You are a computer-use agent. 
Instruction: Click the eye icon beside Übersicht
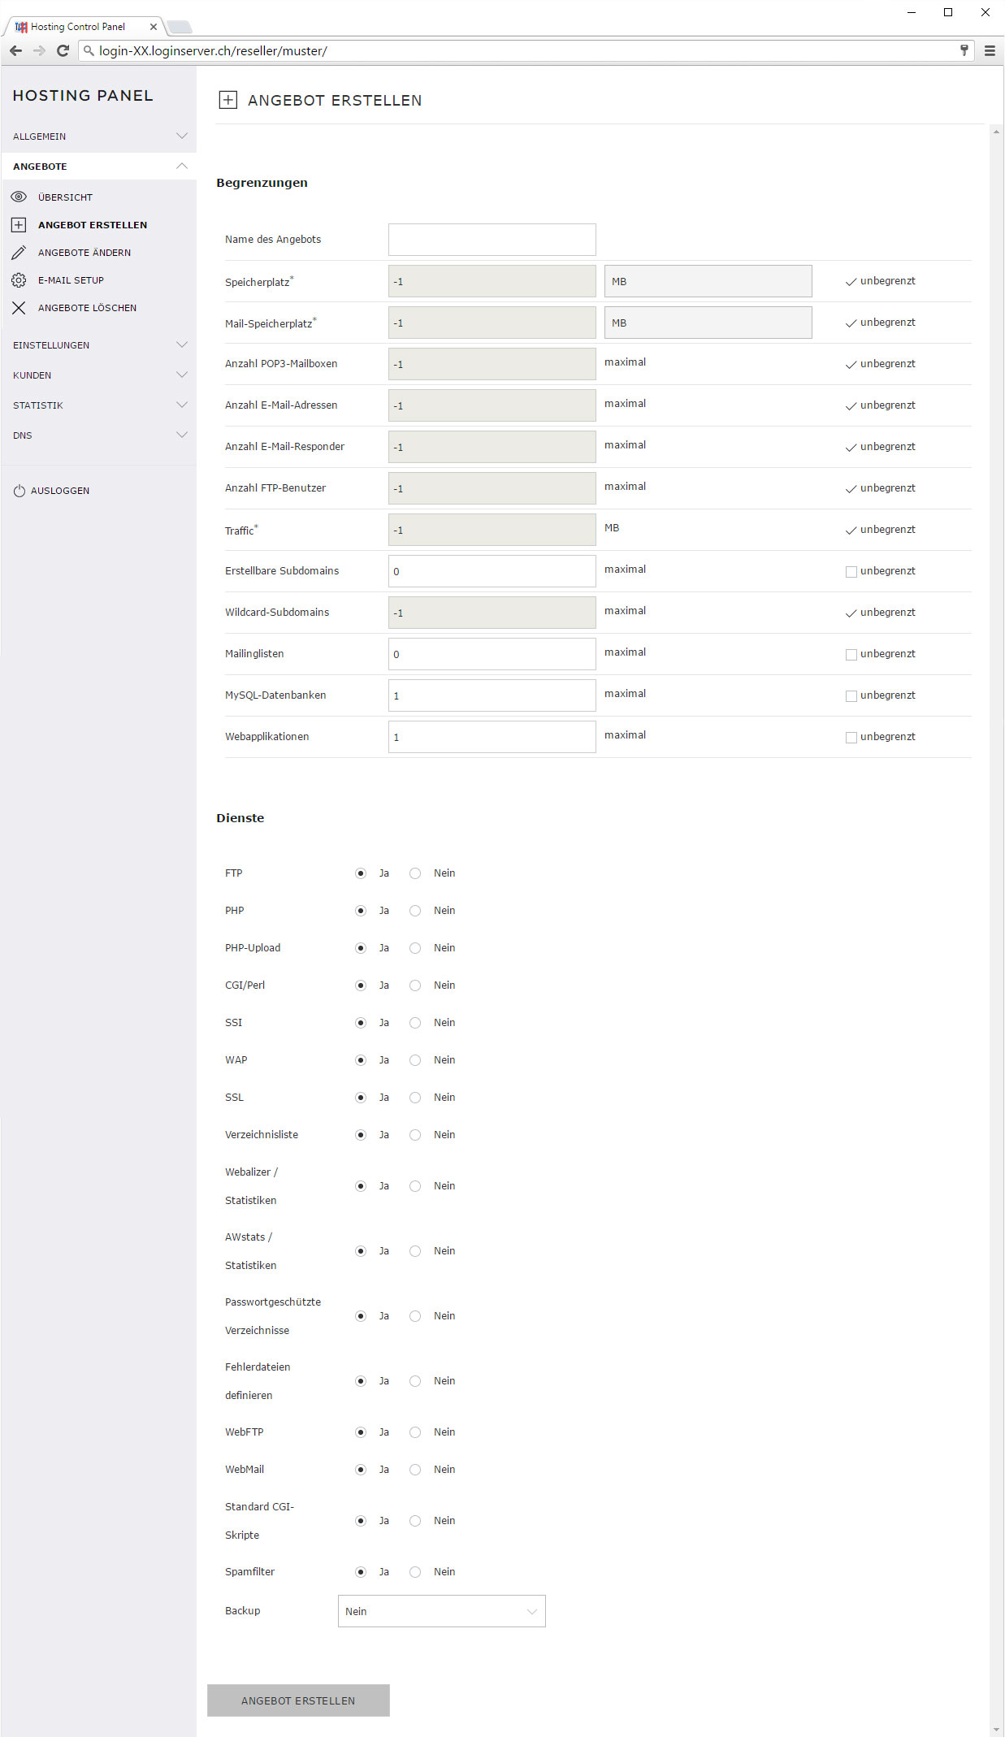(x=19, y=197)
